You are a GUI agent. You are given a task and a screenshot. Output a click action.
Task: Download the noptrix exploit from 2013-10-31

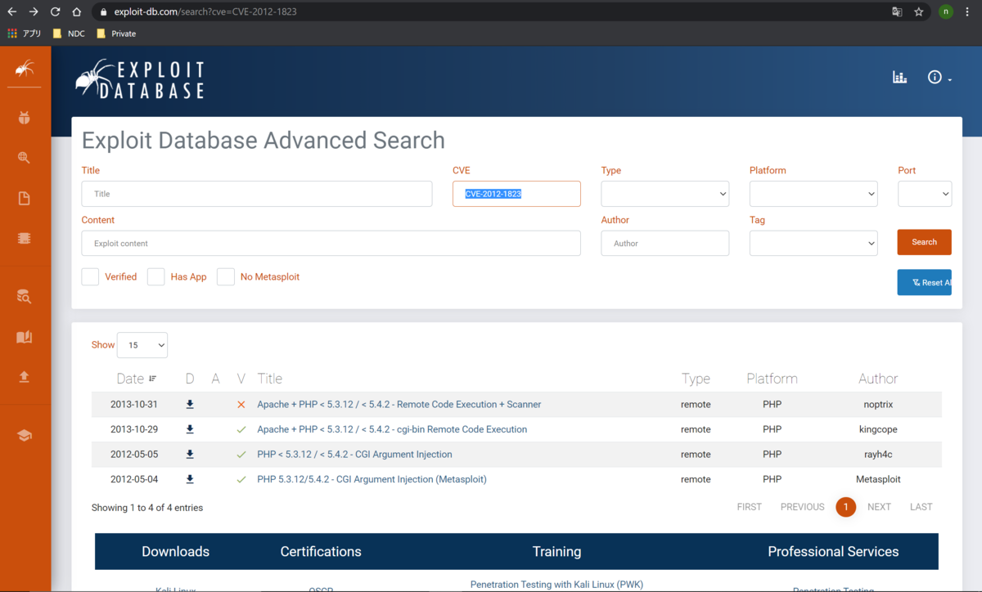coord(190,405)
